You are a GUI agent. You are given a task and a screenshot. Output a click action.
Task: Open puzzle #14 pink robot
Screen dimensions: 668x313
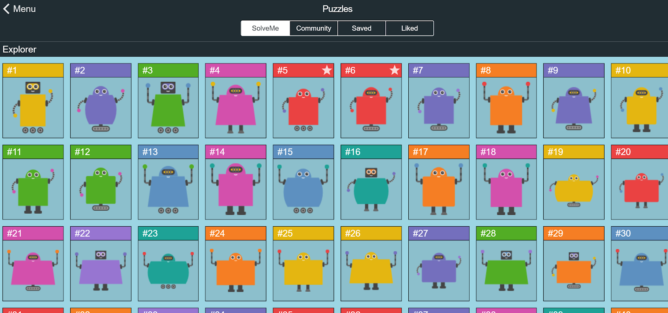pyautogui.click(x=236, y=182)
